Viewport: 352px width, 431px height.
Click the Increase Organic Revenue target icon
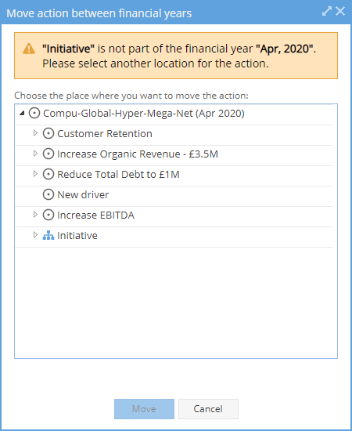48,154
